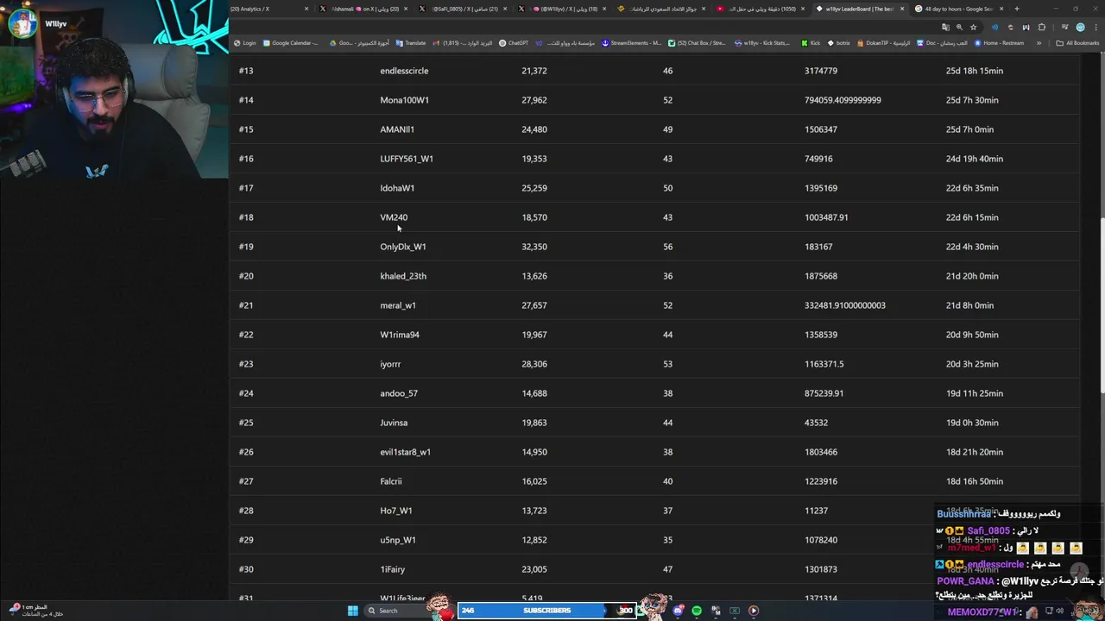This screenshot has width=1105, height=621.
Task: Select username W1rima94
Action: point(400,335)
